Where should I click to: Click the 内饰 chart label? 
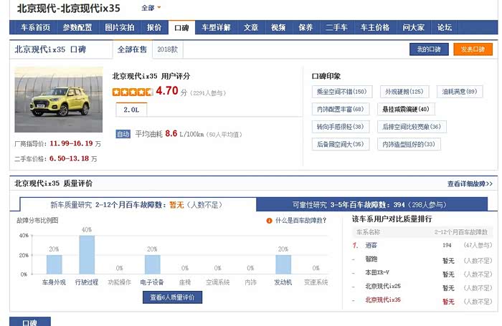point(251,282)
